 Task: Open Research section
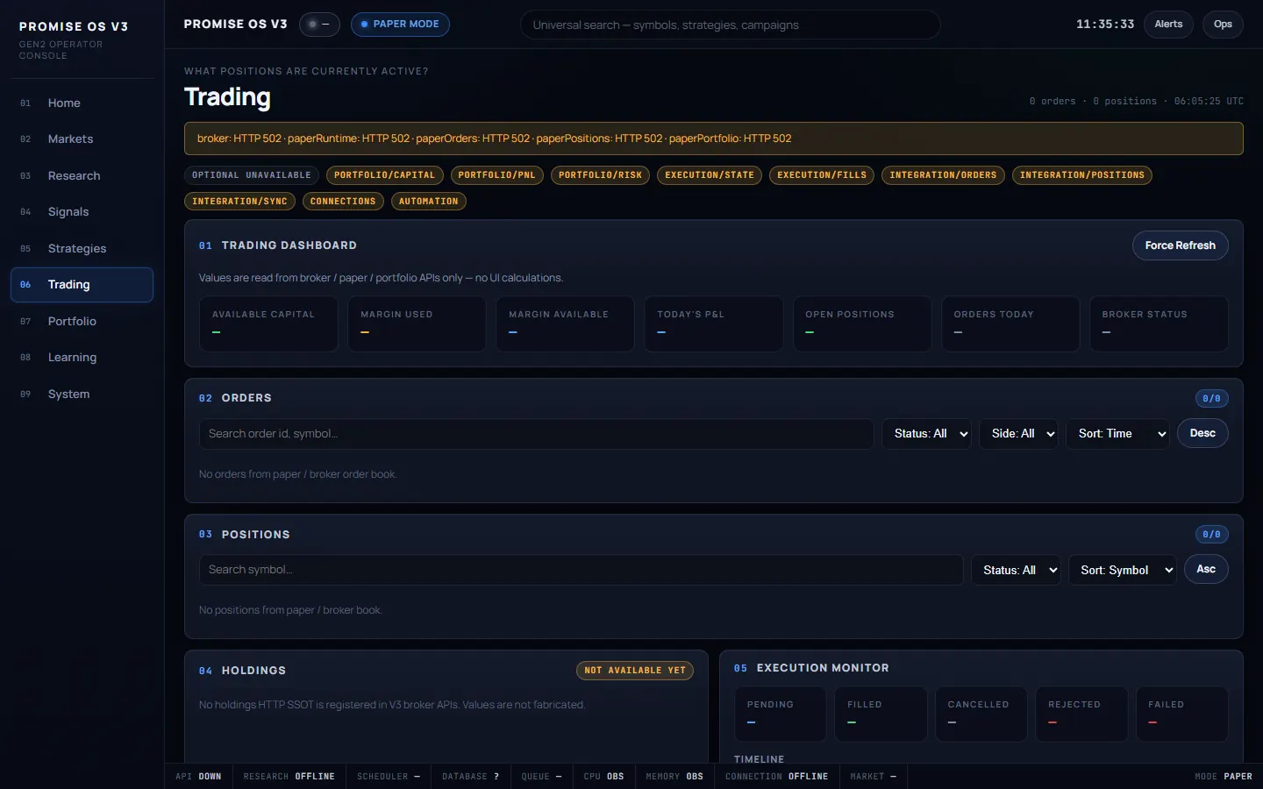coord(82,175)
